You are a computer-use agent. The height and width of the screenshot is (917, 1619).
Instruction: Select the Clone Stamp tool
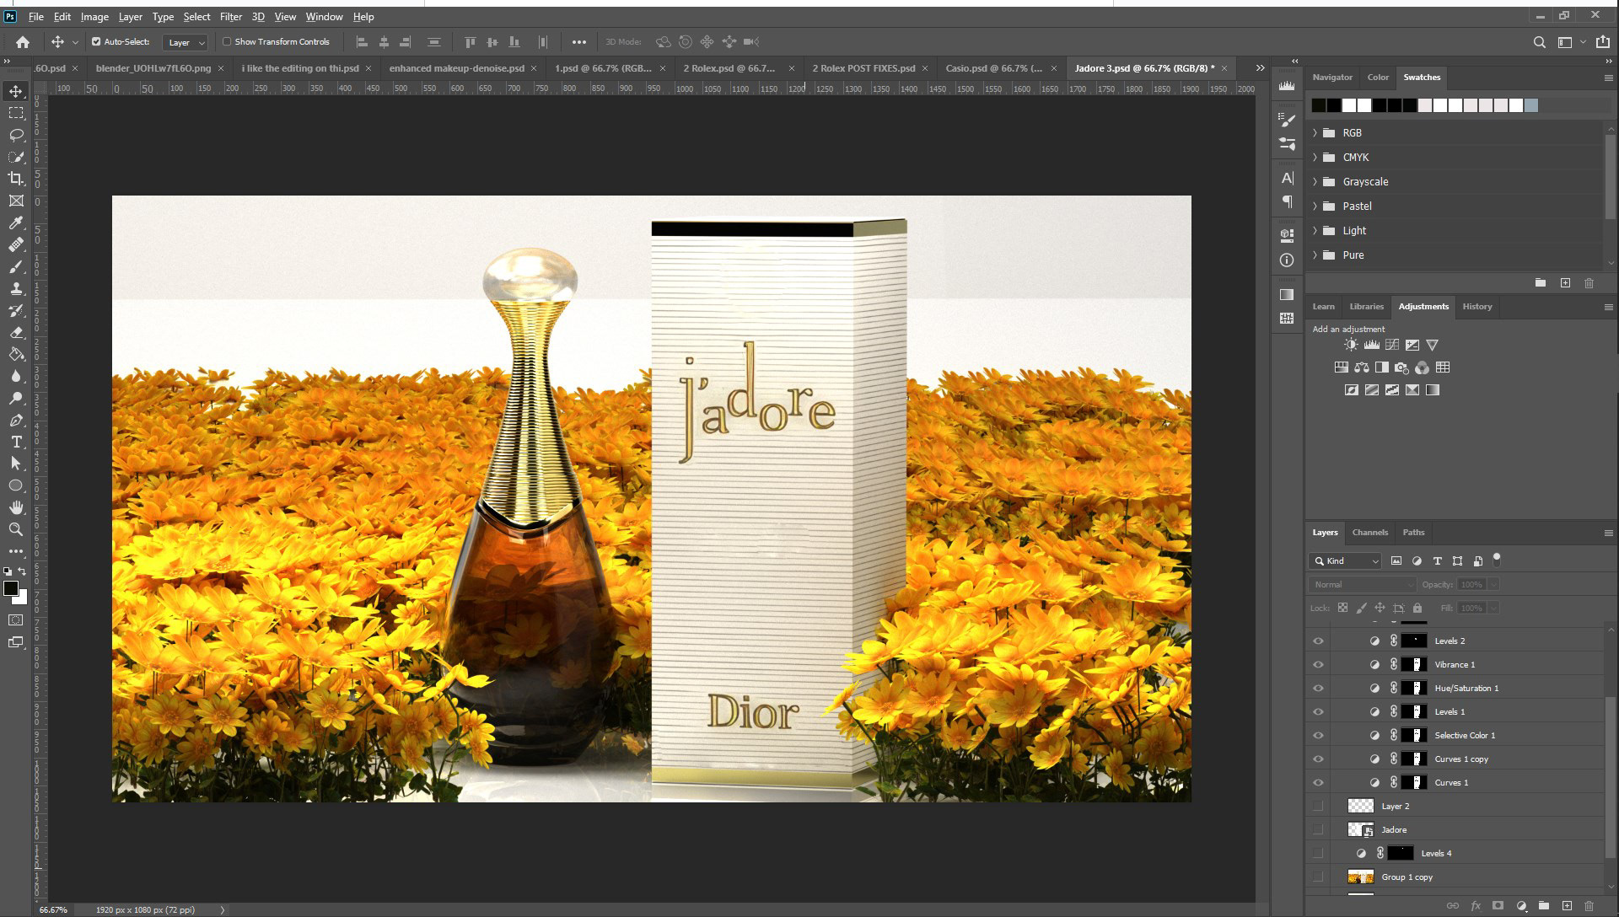pos(16,288)
